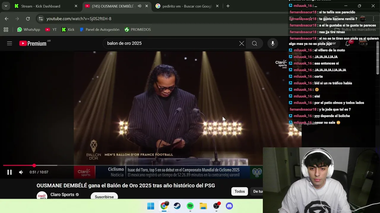Screen dimensions: 380x213
Task: Open a new browser tab
Action: coord(228,6)
